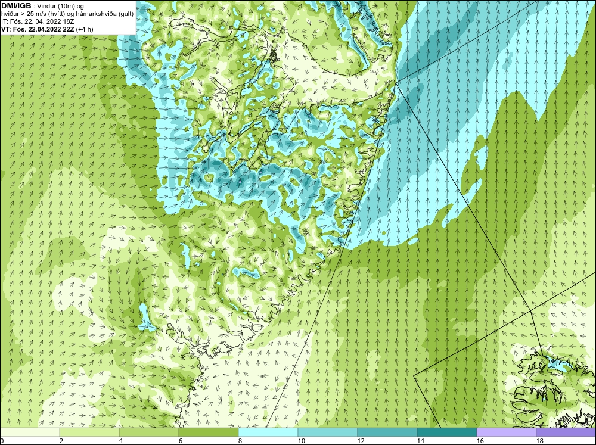Screen dimensions: 596x445
Task: Click the purple legend swatch above 18 m/s
Action: [x=566, y=432]
